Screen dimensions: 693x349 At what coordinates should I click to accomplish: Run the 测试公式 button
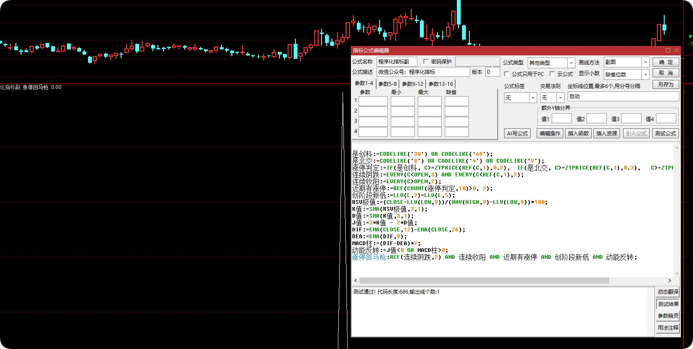tap(666, 134)
